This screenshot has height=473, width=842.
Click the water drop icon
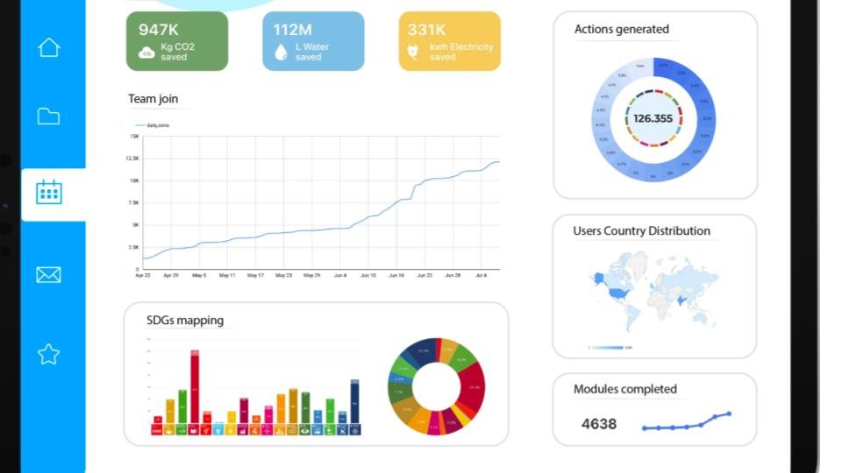pyautogui.click(x=281, y=53)
